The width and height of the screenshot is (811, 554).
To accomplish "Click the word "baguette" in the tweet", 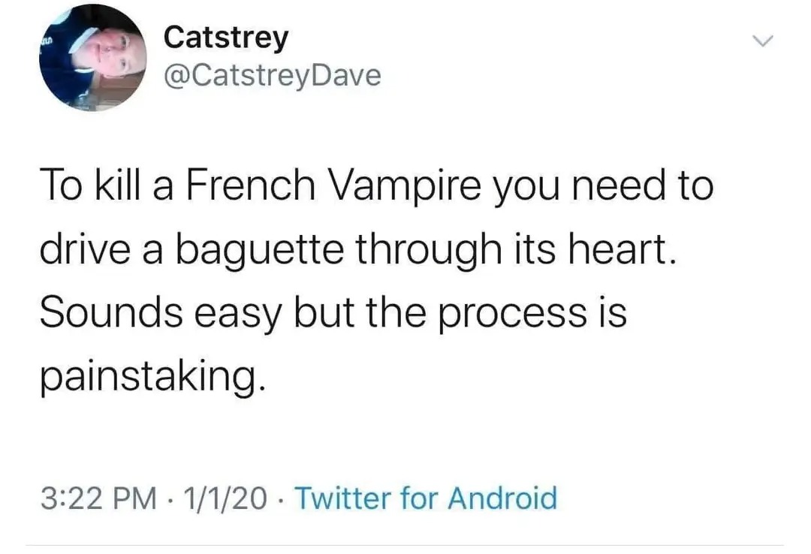I will pyautogui.click(x=260, y=251).
